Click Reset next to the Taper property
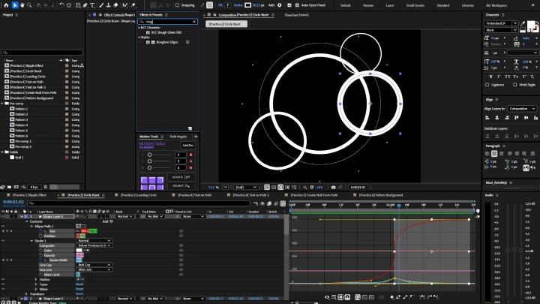Image resolution: width=540 pixels, height=304 pixels. point(79,284)
